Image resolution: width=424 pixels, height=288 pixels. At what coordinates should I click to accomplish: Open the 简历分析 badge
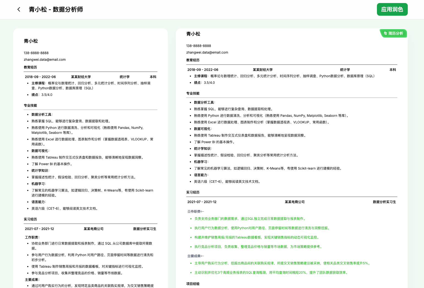(393, 33)
